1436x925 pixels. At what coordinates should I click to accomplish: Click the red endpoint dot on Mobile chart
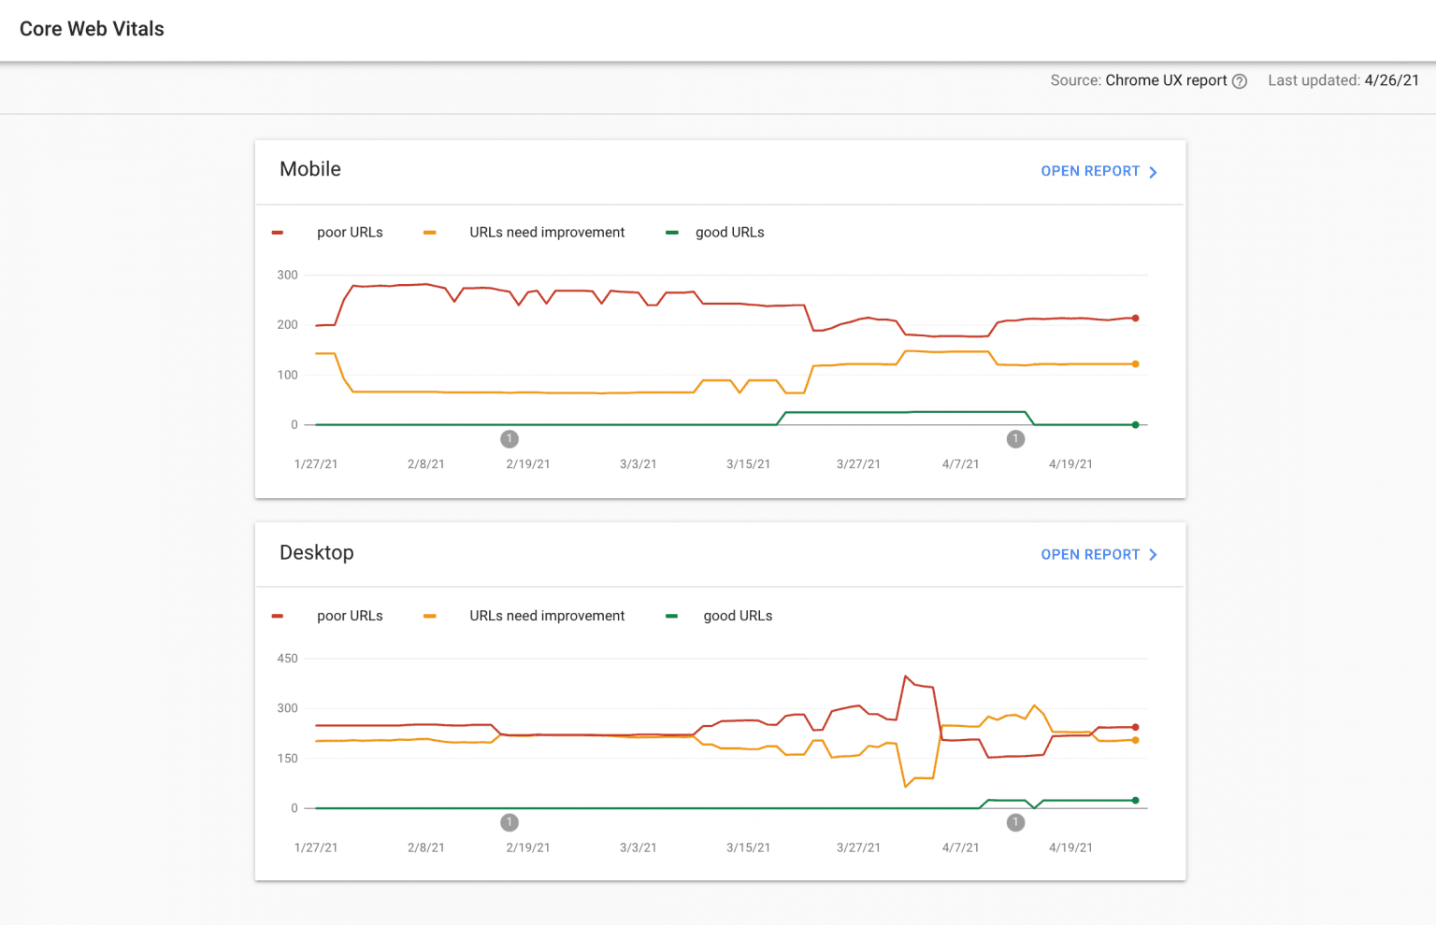click(x=1136, y=318)
